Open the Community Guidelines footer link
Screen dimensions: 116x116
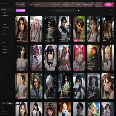(x=5, y=113)
